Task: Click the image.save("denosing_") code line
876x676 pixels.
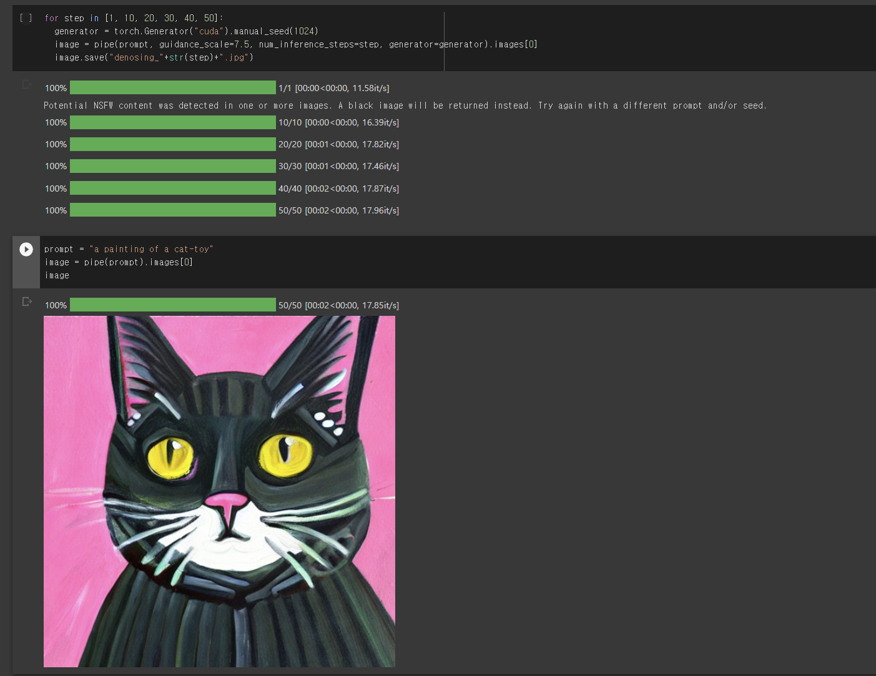Action: click(154, 57)
